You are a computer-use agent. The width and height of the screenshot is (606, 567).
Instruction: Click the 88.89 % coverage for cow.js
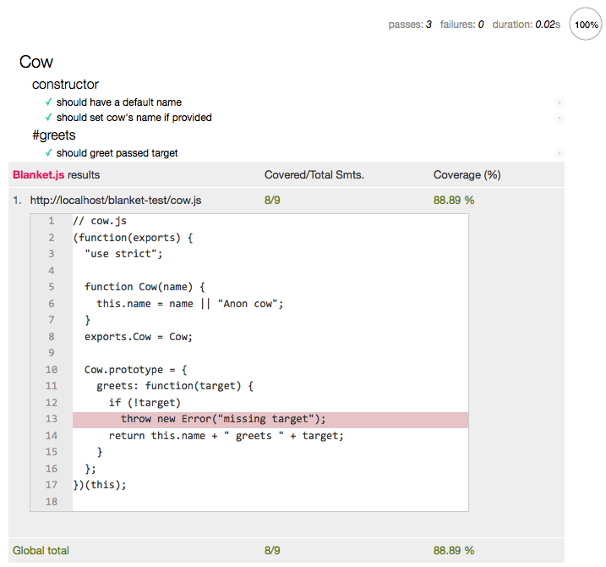tap(454, 201)
